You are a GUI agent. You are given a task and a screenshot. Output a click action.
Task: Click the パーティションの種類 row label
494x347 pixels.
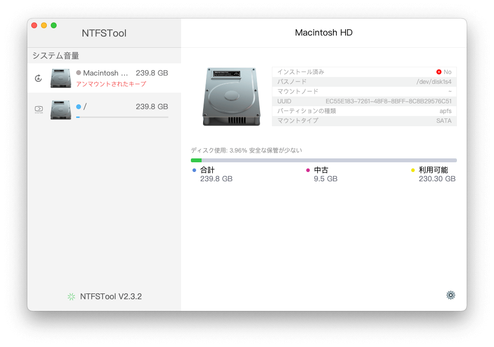pyautogui.click(x=307, y=111)
